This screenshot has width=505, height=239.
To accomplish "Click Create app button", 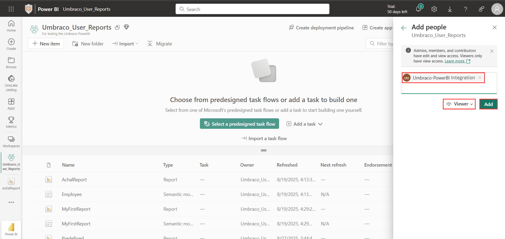I will click(377, 28).
